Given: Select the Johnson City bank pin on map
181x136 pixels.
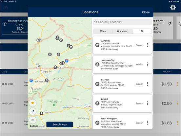Looking at the screenshot, I should click(x=47, y=80).
